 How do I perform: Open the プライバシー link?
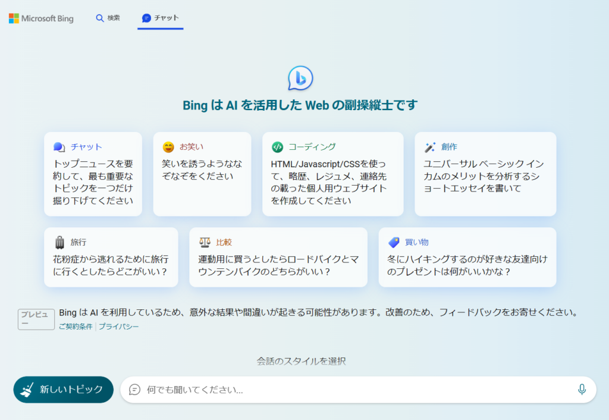[118, 327]
